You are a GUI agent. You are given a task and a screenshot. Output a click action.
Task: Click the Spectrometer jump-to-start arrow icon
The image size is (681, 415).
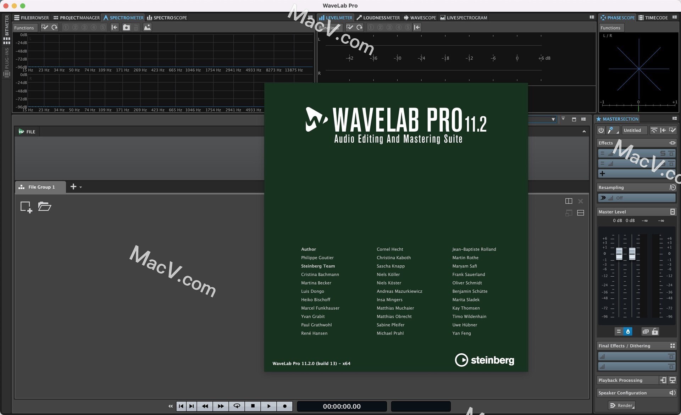[114, 27]
